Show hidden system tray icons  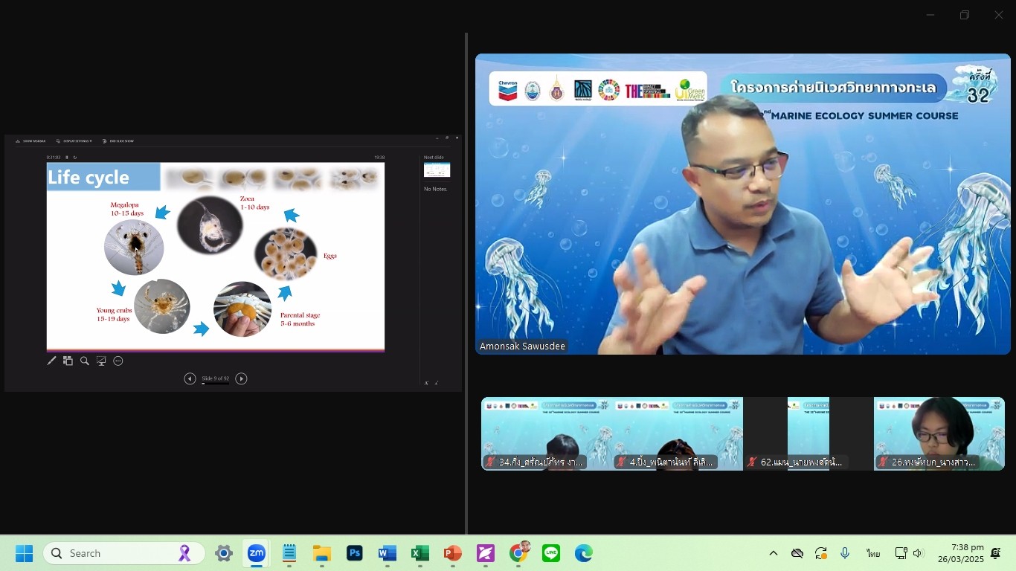[774, 553]
